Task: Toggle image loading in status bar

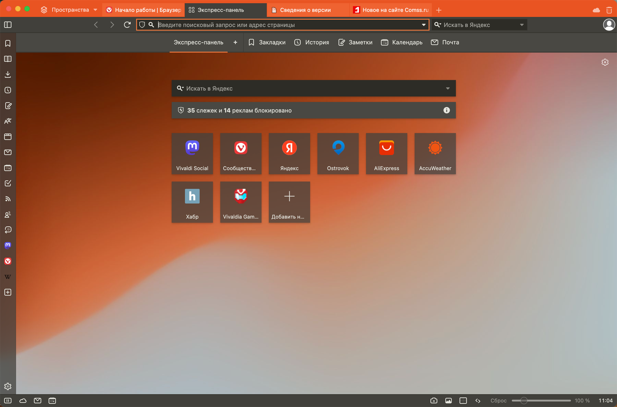Action: click(449, 401)
